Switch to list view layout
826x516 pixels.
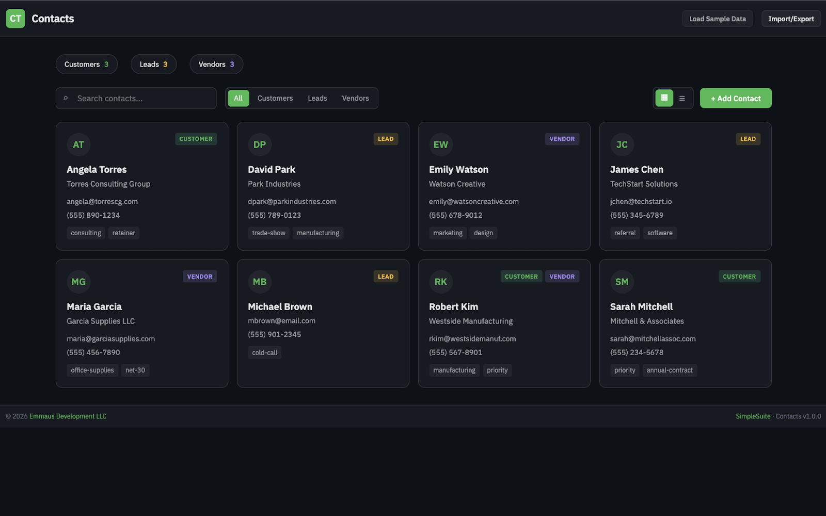[681, 98]
